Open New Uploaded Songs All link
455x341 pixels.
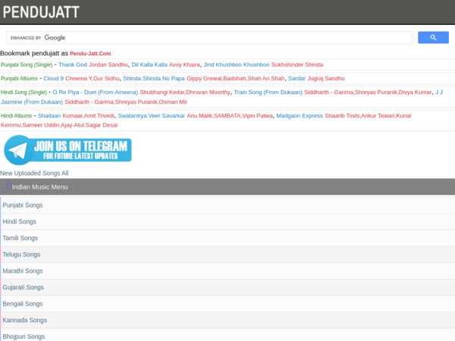34,173
